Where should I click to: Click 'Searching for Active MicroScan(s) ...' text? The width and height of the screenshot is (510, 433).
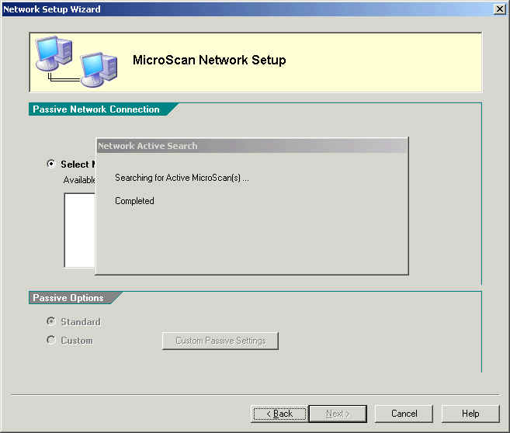[x=182, y=178]
